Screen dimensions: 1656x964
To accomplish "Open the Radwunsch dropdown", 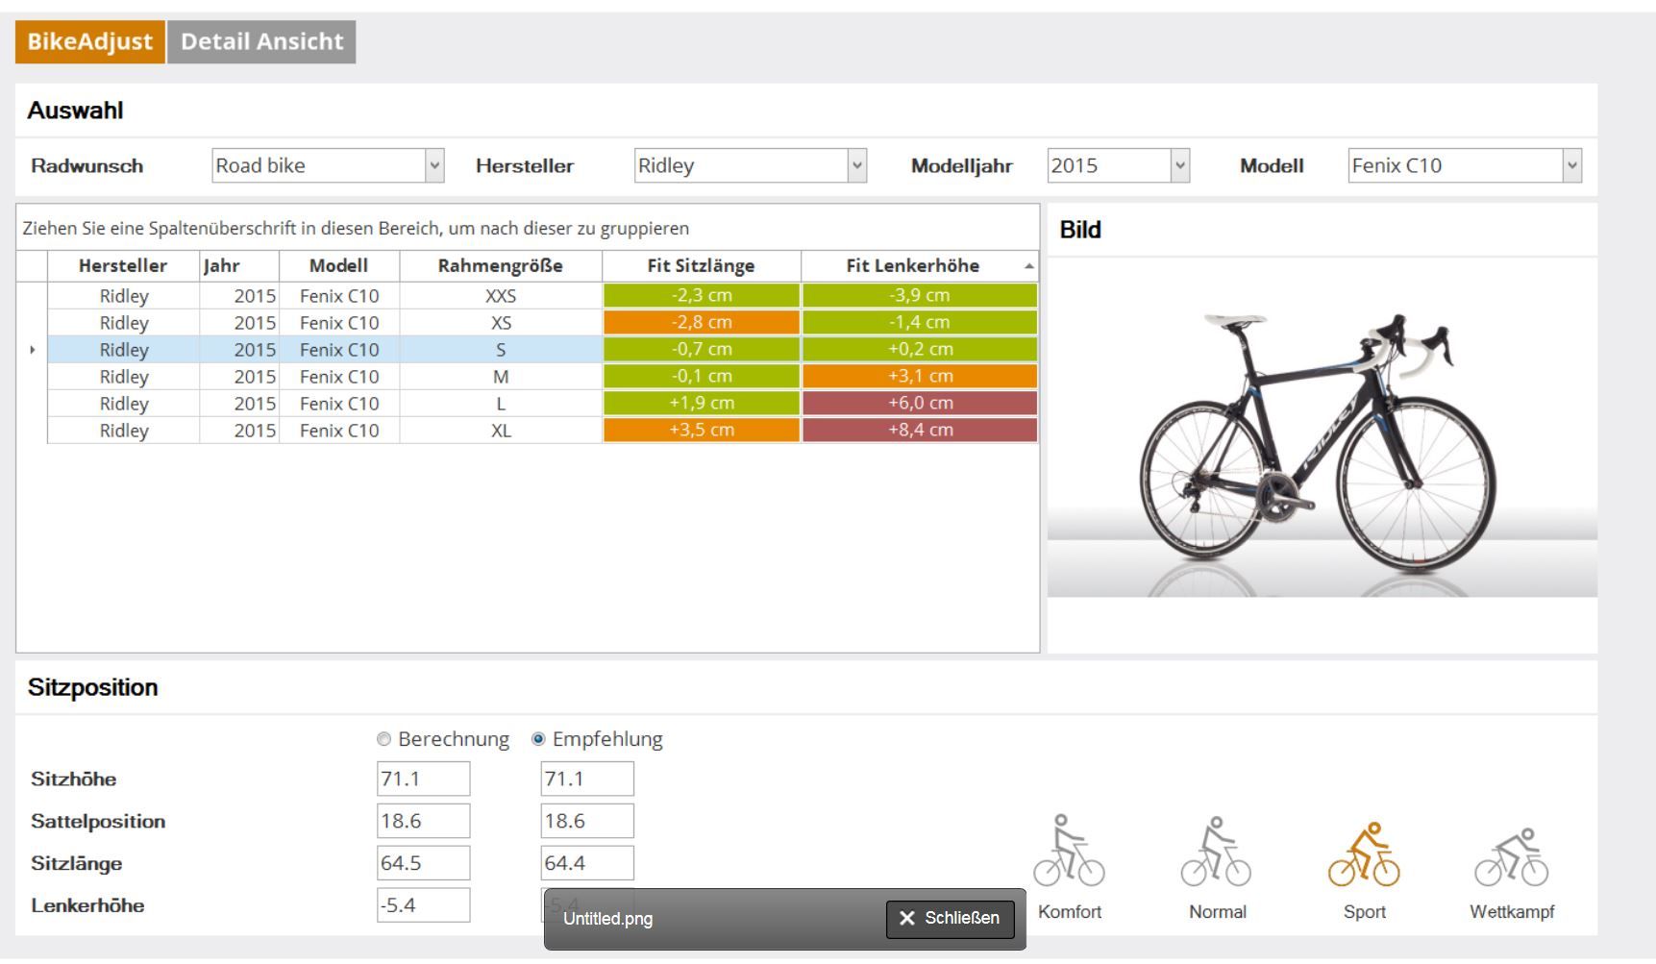I will point(434,166).
